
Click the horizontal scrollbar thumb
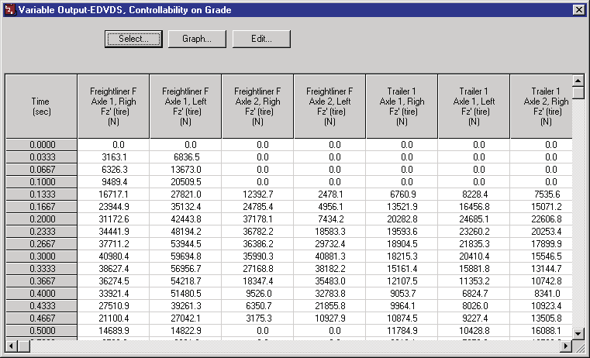[24, 346]
